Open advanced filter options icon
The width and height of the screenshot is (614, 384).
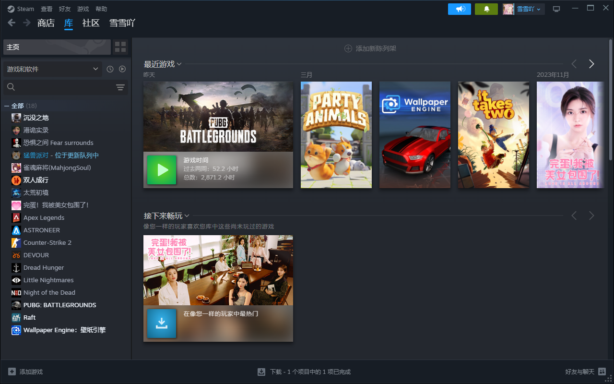click(x=120, y=87)
